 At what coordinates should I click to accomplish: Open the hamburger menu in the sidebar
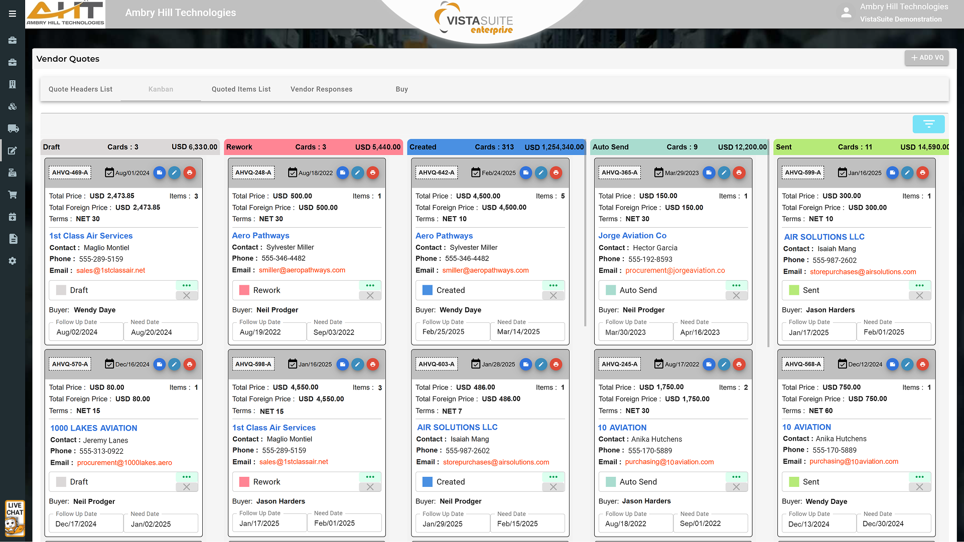[x=13, y=14]
